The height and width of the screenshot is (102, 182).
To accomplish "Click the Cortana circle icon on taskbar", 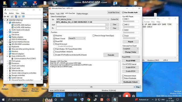I will tap(56, 99).
